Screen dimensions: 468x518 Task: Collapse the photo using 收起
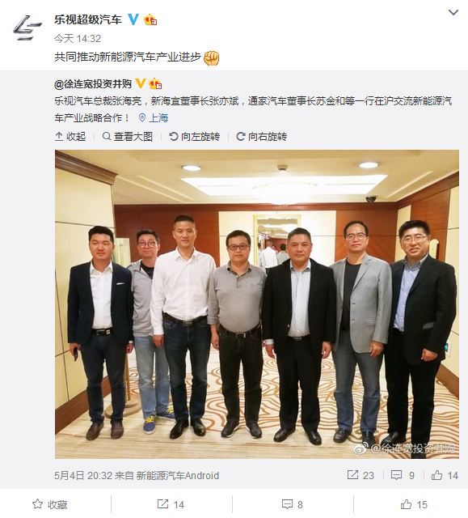[x=70, y=137]
